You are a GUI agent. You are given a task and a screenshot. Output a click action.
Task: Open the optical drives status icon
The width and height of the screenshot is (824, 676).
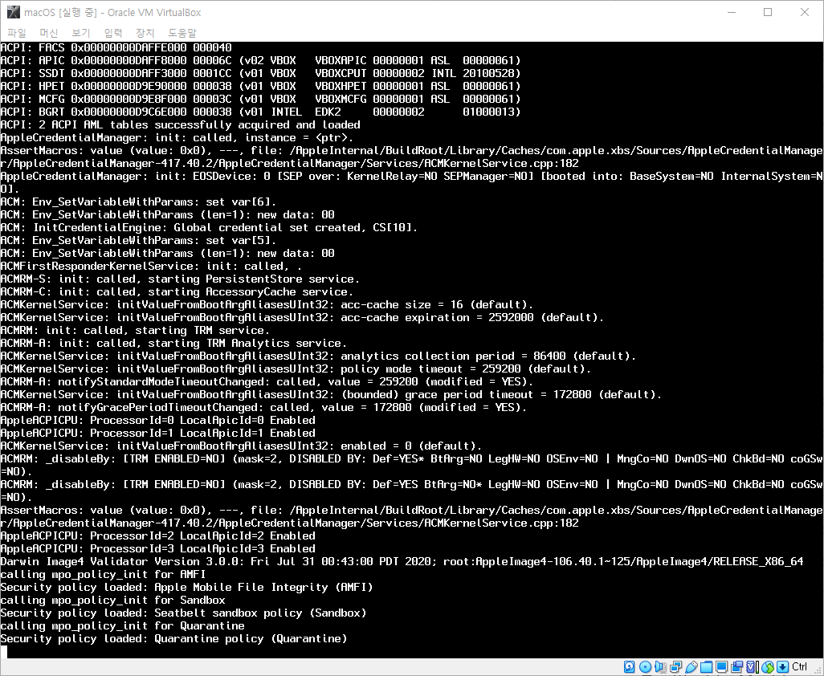[645, 667]
